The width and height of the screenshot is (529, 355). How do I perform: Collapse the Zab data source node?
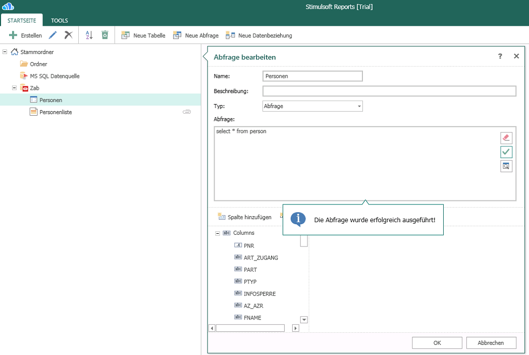[x=15, y=88]
